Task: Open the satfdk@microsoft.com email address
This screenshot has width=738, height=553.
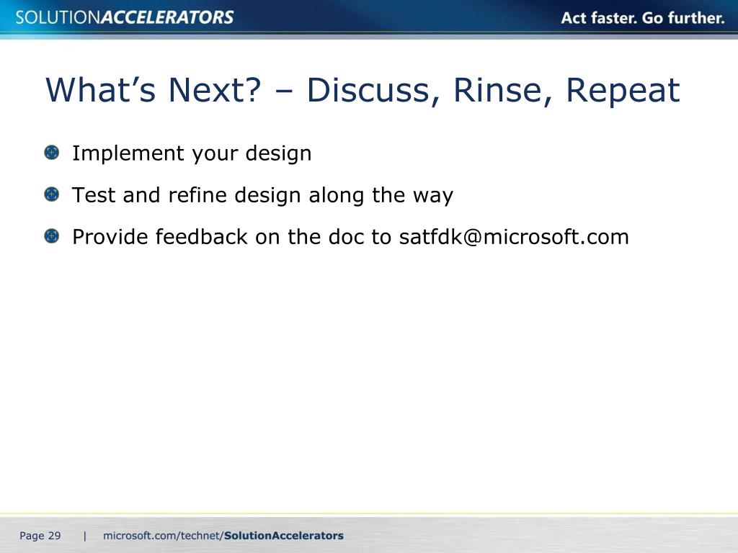Action: click(x=514, y=236)
